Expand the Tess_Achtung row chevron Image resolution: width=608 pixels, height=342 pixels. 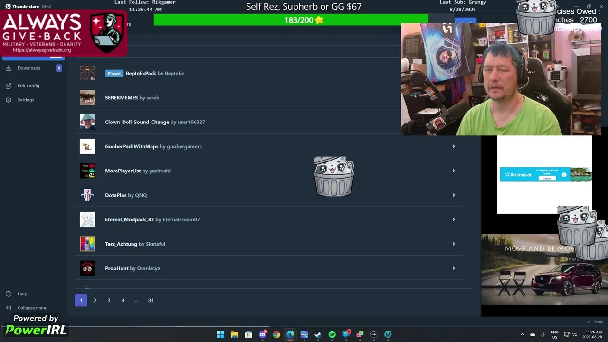point(454,244)
